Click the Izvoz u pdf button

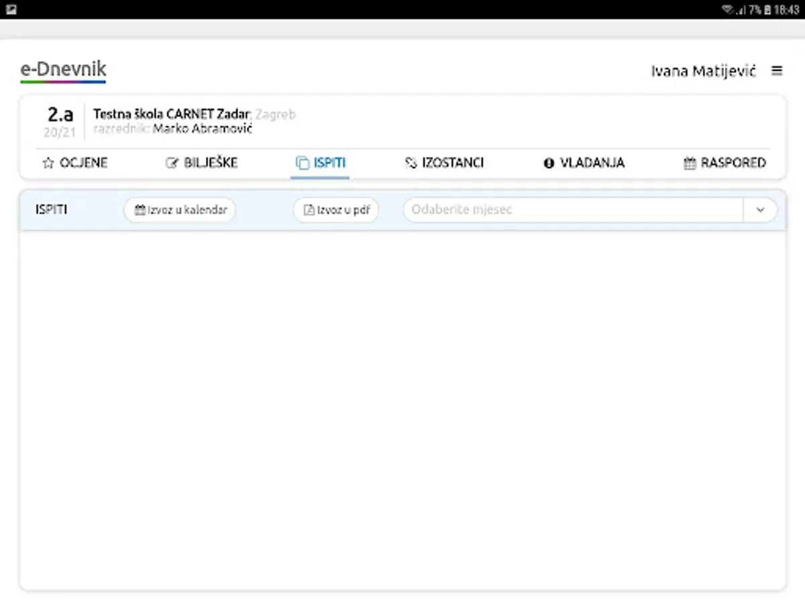(x=336, y=210)
